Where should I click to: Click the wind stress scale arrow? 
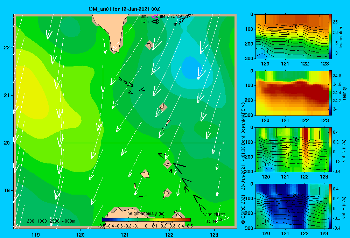point(215,218)
